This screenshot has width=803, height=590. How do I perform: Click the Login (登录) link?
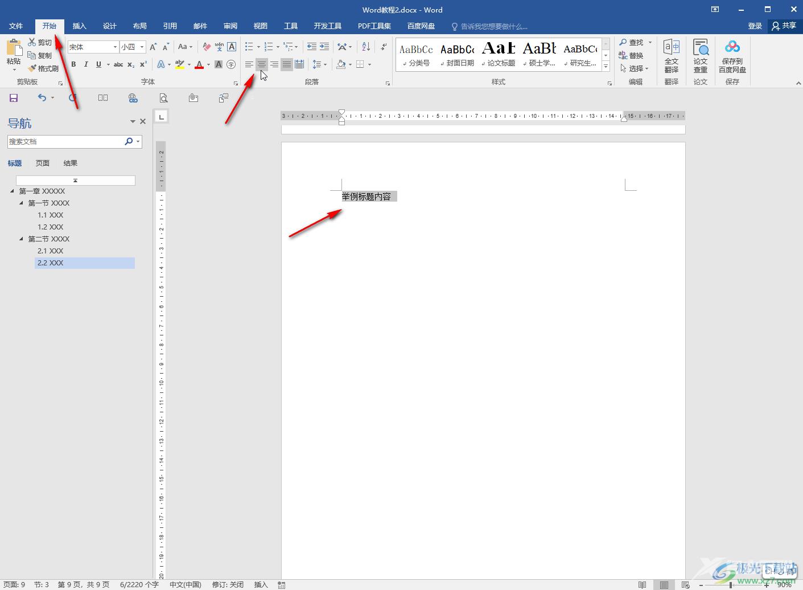(x=755, y=26)
